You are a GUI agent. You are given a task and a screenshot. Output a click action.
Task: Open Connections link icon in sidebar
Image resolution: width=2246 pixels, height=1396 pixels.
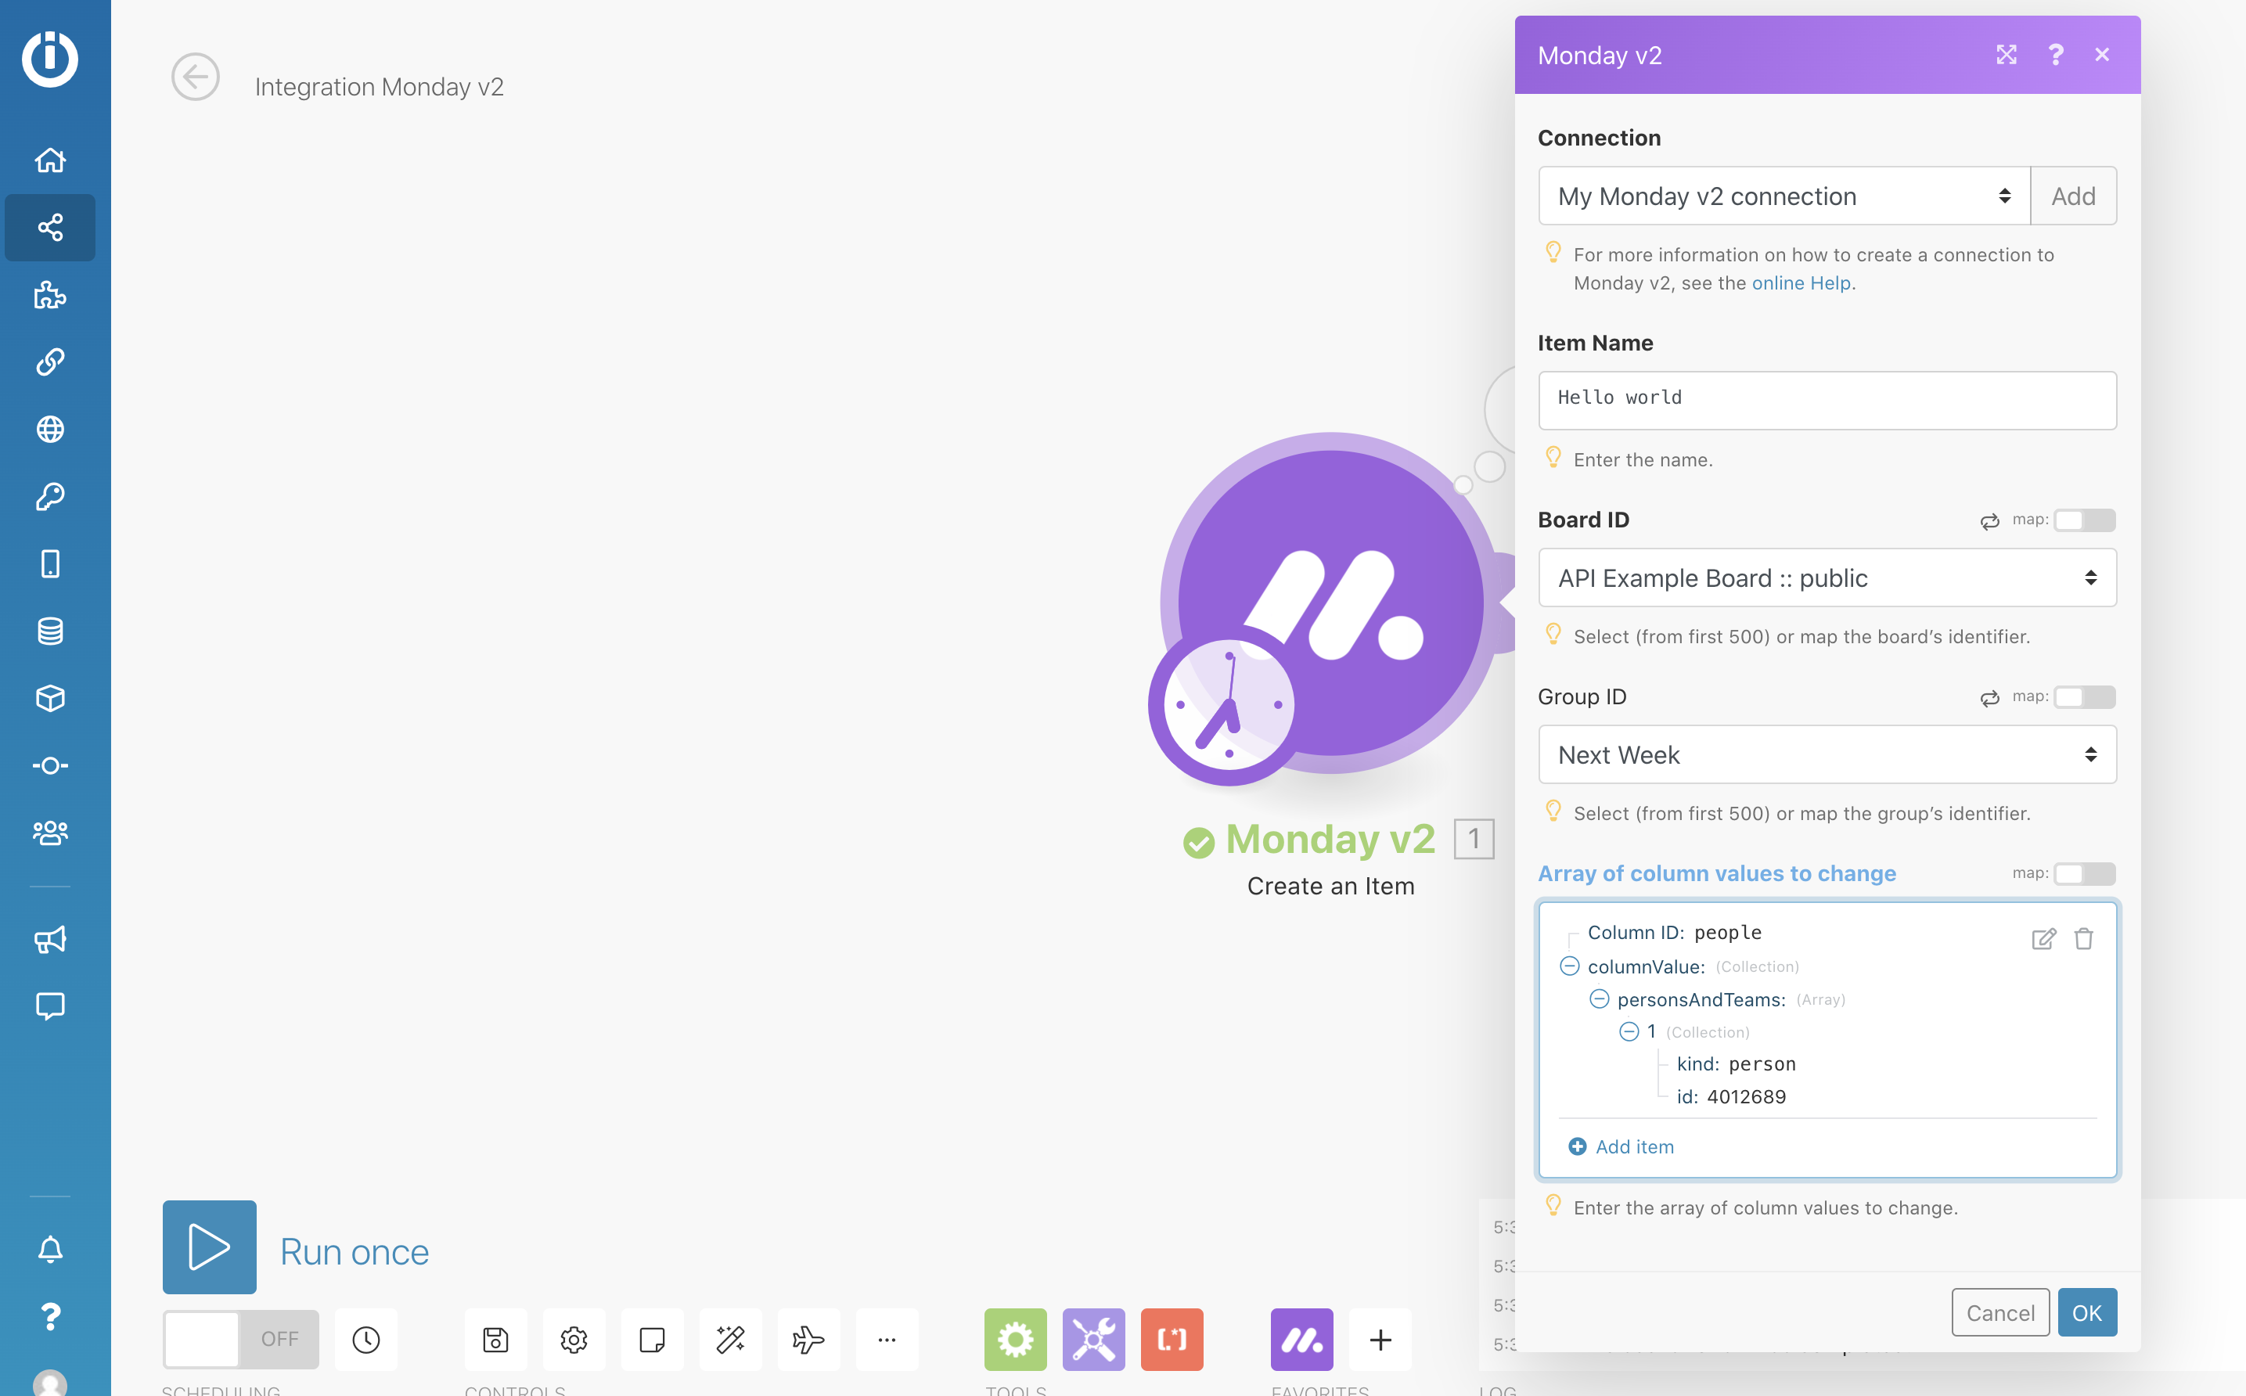[x=50, y=362]
